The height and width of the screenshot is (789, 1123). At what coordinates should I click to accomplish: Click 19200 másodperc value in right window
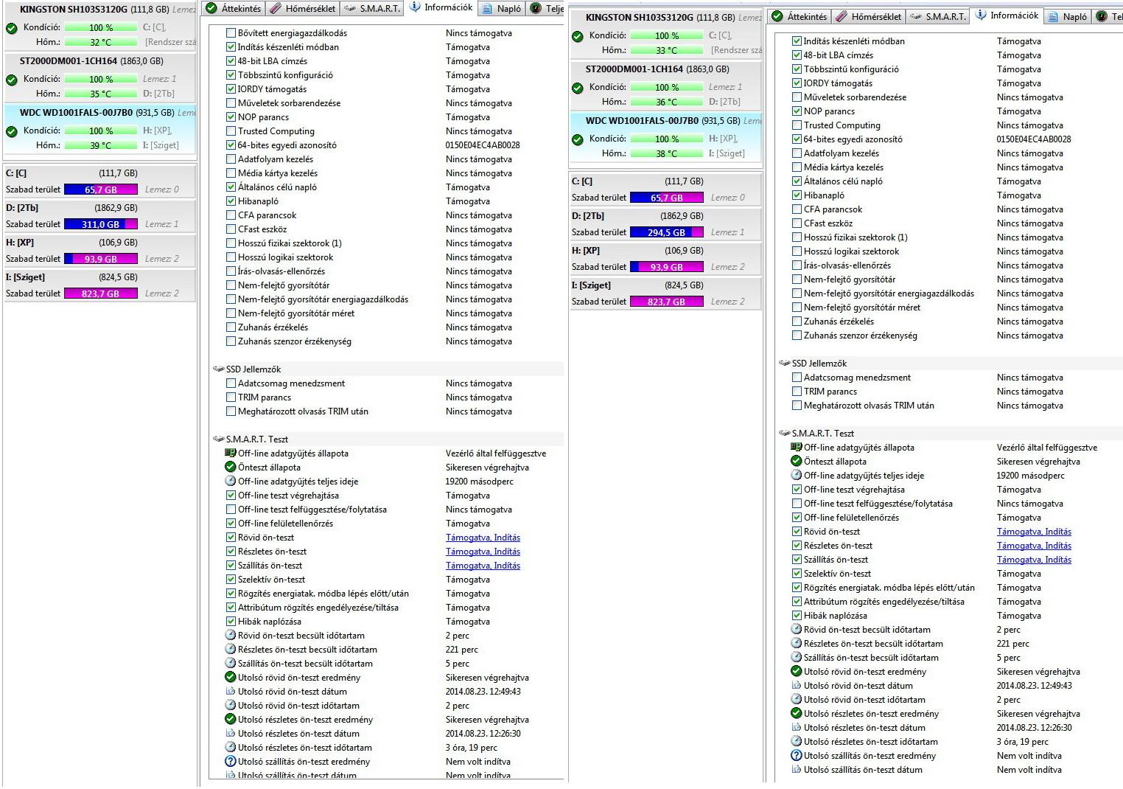coord(1031,476)
